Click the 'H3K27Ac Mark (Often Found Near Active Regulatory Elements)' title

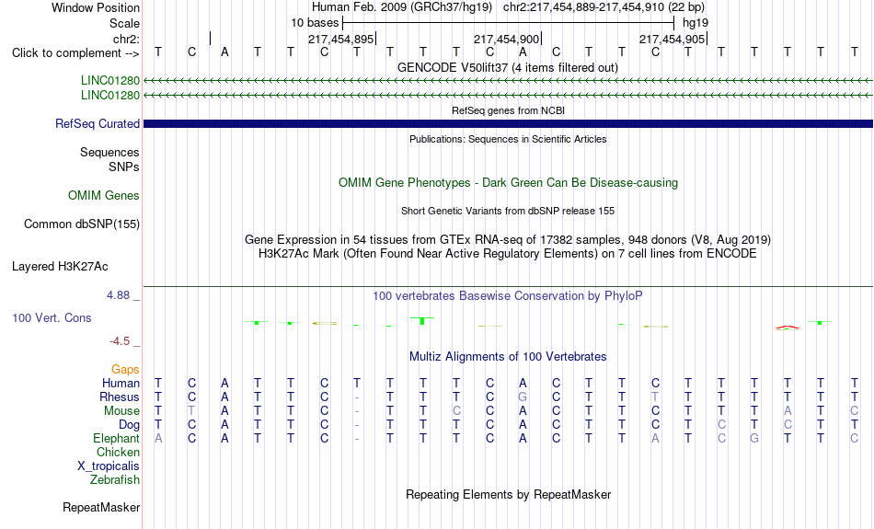coord(508,254)
